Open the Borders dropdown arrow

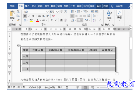point(82,20)
